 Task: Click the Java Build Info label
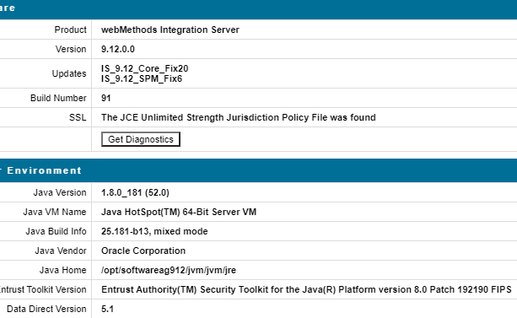tap(56, 231)
